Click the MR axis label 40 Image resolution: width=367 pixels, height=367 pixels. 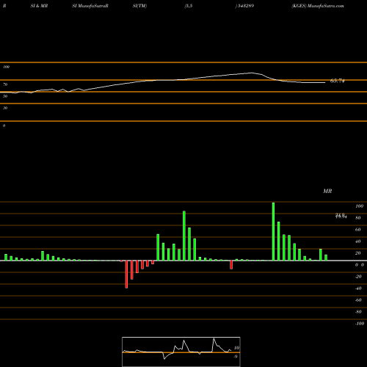pos(358,241)
